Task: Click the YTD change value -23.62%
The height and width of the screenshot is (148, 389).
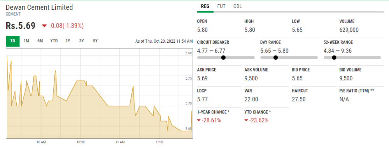Action: click(259, 120)
